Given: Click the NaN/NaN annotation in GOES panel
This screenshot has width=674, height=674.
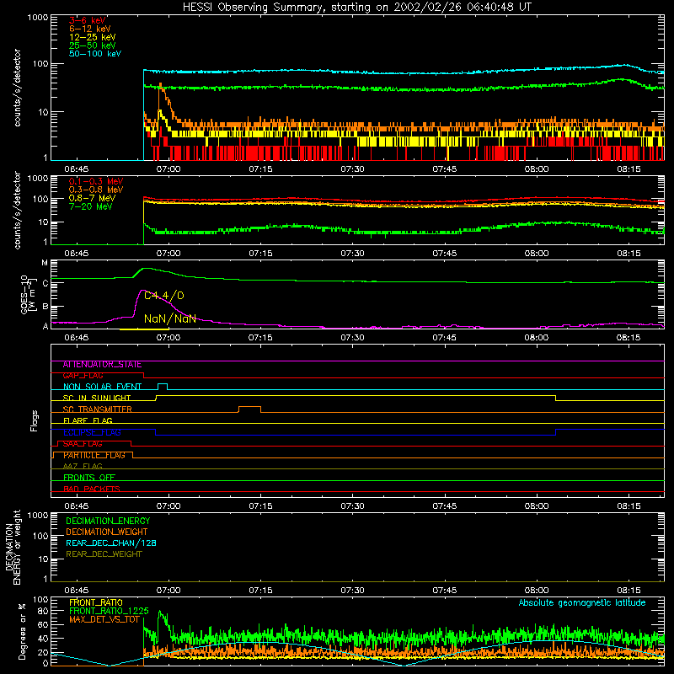Looking at the screenshot, I should (170, 318).
